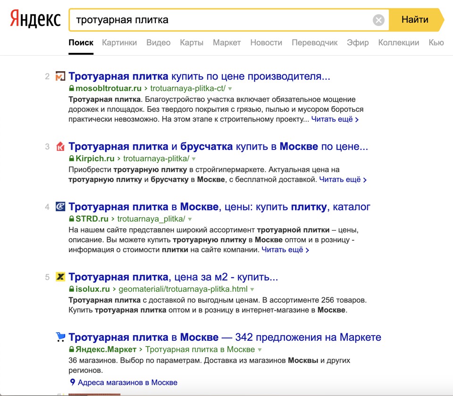Click the STRD.ru favicon

tap(60, 206)
